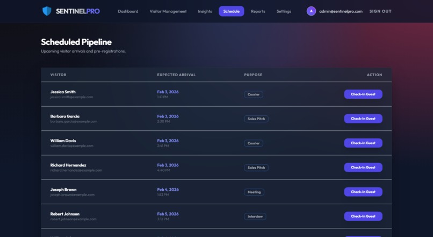Screen dimensions: 433x237
Task: Click email joseph.brown@example.com
Action: point(73,195)
